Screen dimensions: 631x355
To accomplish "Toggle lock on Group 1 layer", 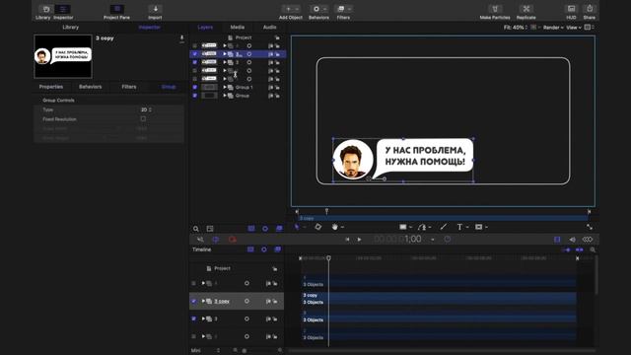I will pyautogui.click(x=277, y=88).
